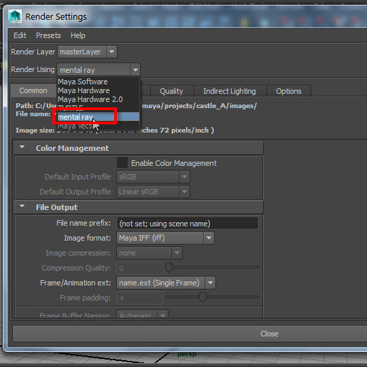
Task: Click the Image size text line
Action: [115, 130]
